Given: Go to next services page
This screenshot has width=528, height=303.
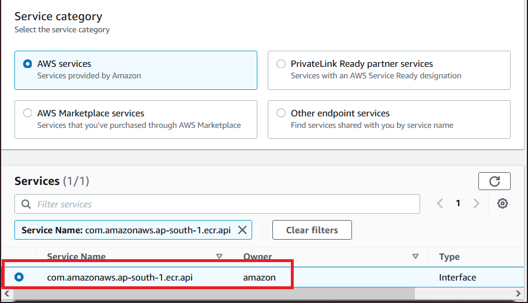Looking at the screenshot, I should tap(476, 203).
